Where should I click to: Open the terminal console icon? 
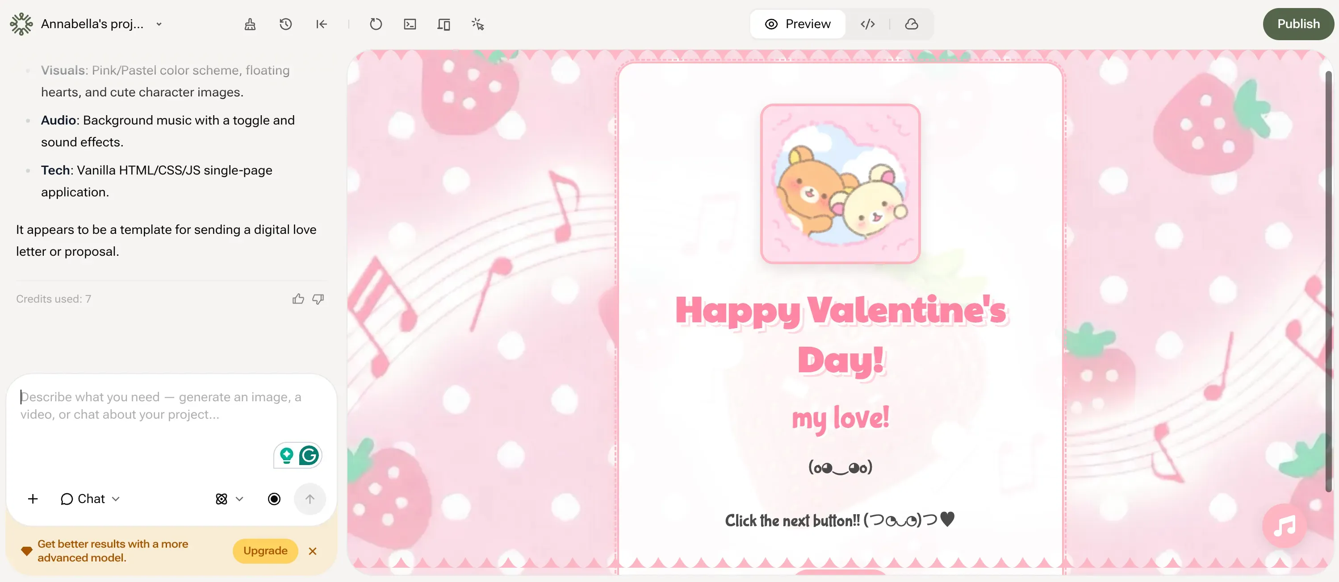coord(410,25)
